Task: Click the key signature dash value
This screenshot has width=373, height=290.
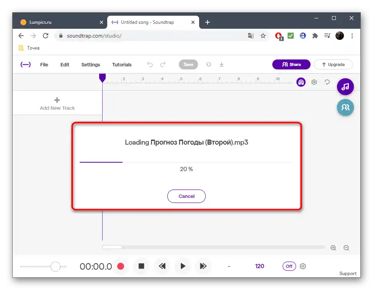Action: click(x=229, y=267)
